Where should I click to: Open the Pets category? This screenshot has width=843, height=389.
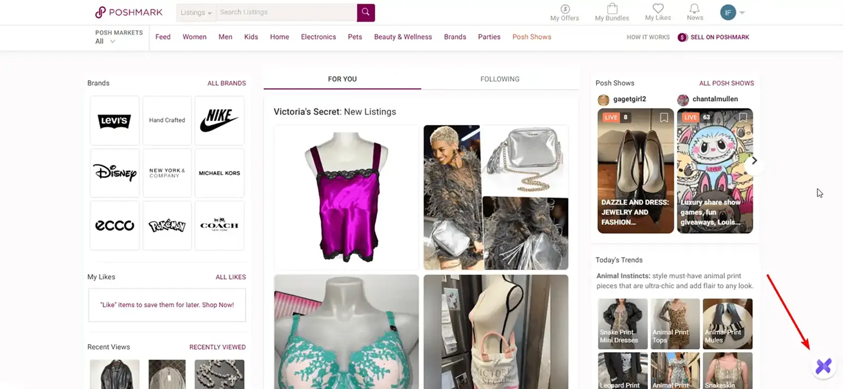tap(355, 37)
